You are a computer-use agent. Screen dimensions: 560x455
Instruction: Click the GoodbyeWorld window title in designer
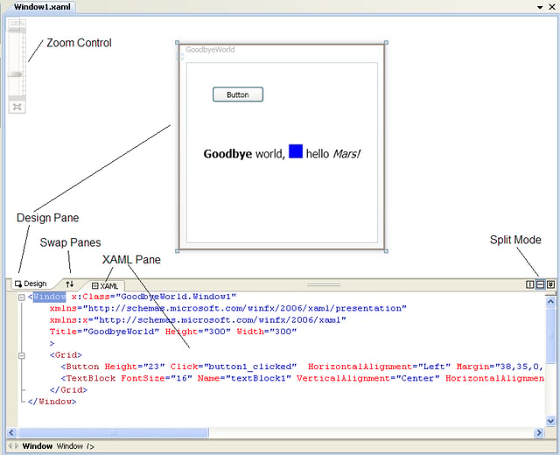[x=210, y=50]
